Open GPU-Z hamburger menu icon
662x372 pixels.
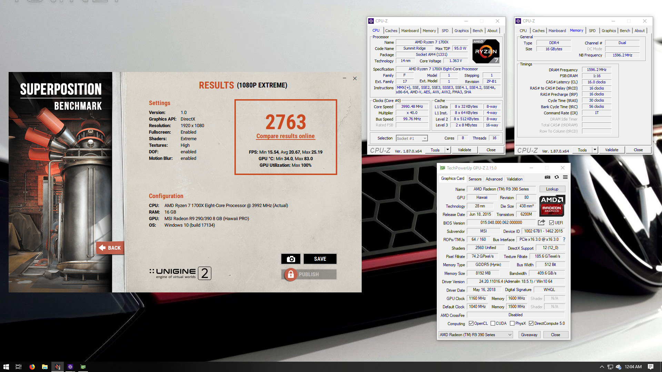click(565, 177)
